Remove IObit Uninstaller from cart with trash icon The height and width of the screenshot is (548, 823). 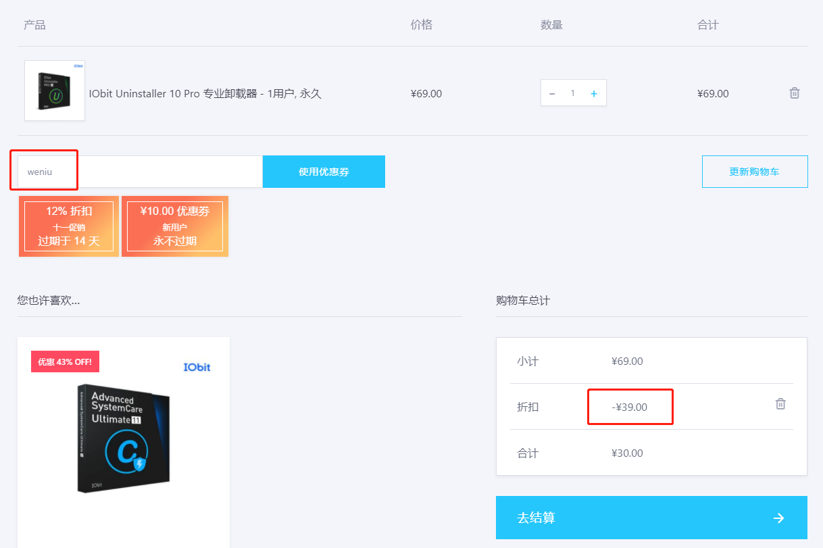click(795, 93)
